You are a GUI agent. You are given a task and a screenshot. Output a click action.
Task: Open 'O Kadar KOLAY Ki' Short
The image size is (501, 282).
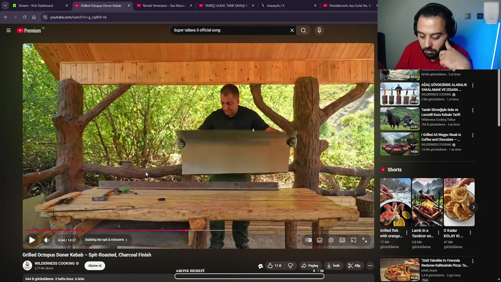[x=459, y=202]
